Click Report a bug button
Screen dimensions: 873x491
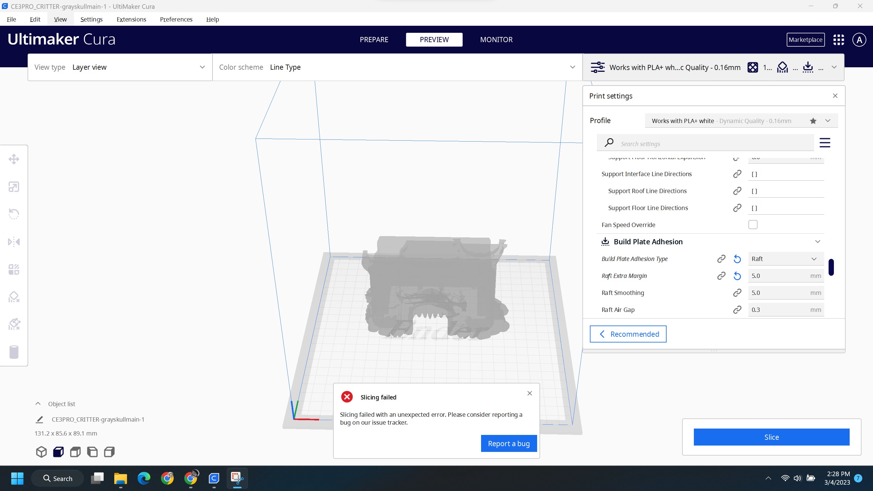(x=508, y=443)
